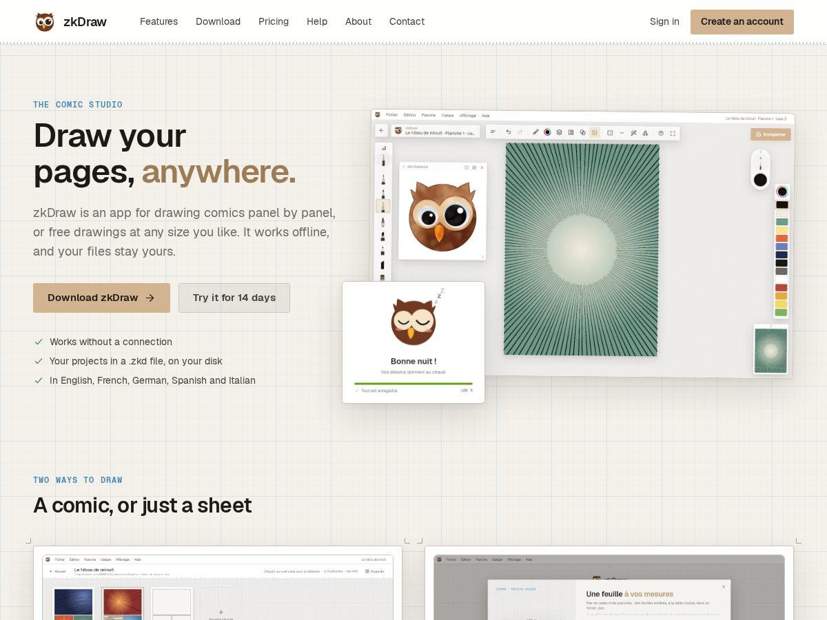This screenshot has height=620, width=827.
Task: Select the highlighted brush in the left tool strip
Action: click(383, 206)
